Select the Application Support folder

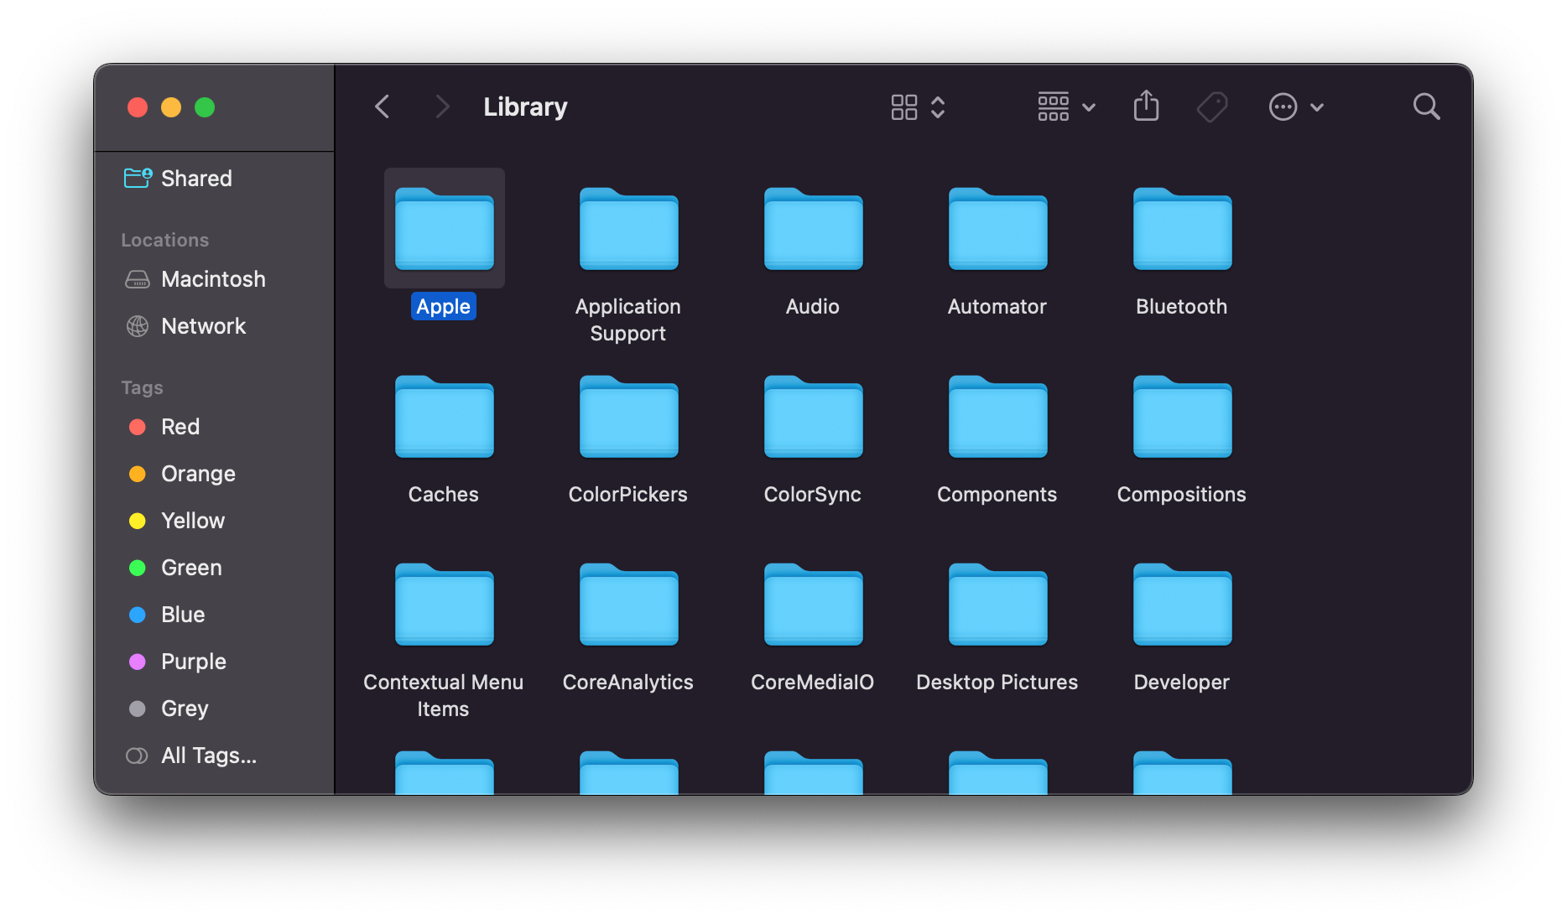[x=629, y=228]
